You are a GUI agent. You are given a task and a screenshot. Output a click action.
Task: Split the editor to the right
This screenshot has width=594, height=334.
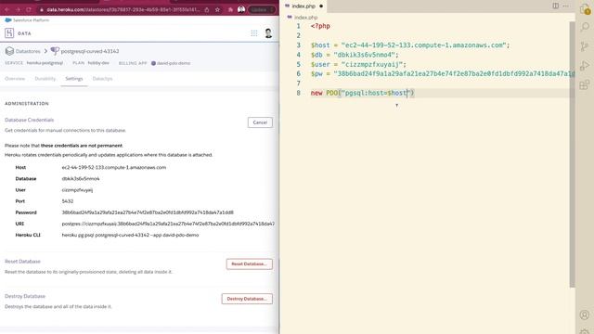(x=555, y=6)
